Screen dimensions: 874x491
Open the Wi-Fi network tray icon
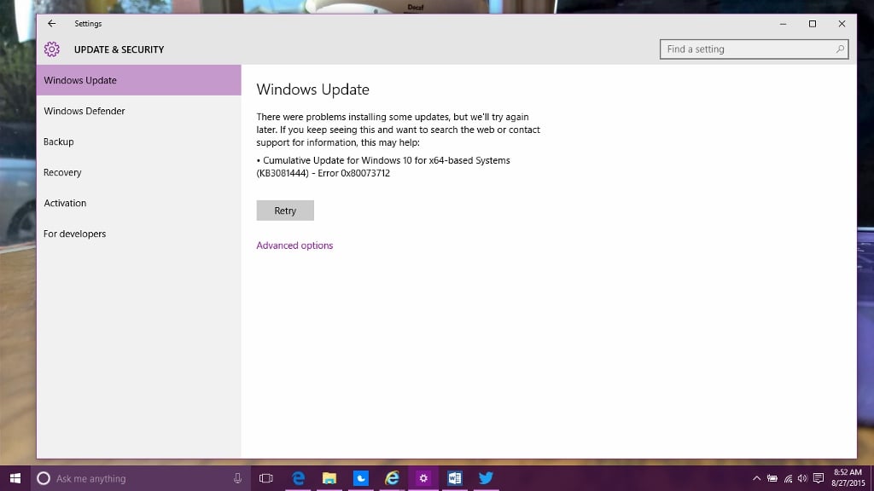point(788,478)
